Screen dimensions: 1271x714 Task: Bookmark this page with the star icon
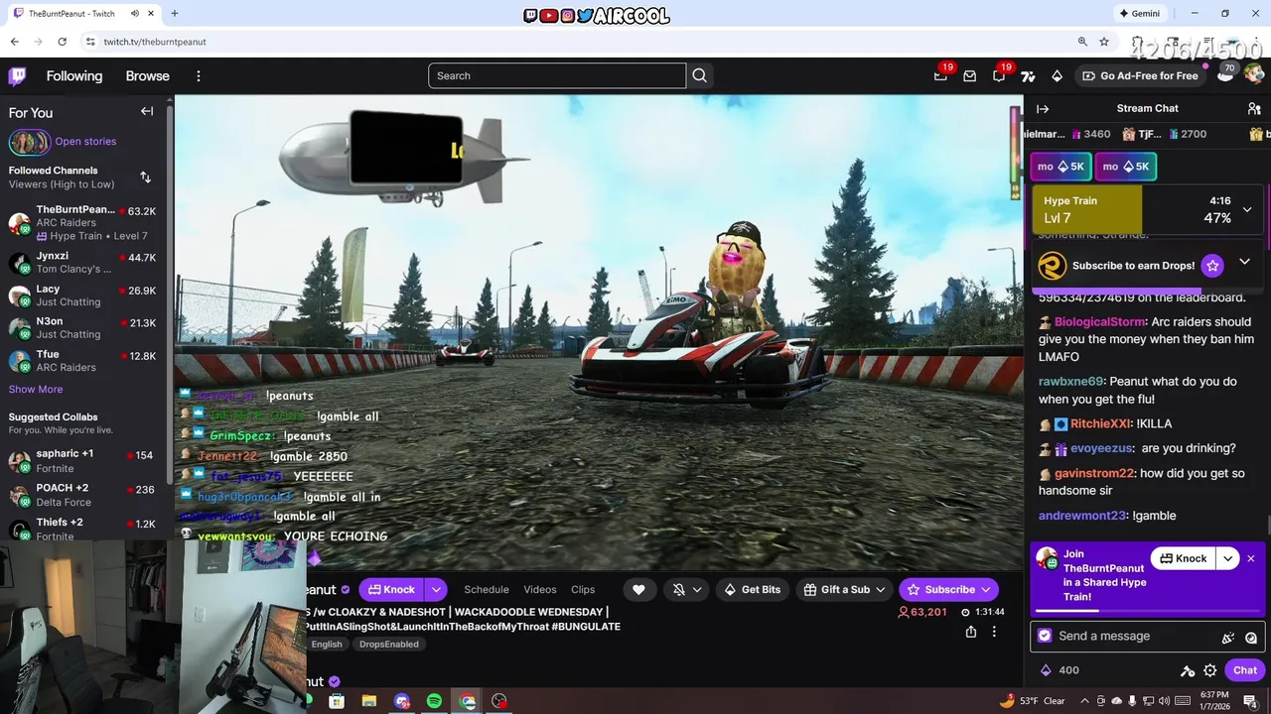[1104, 42]
